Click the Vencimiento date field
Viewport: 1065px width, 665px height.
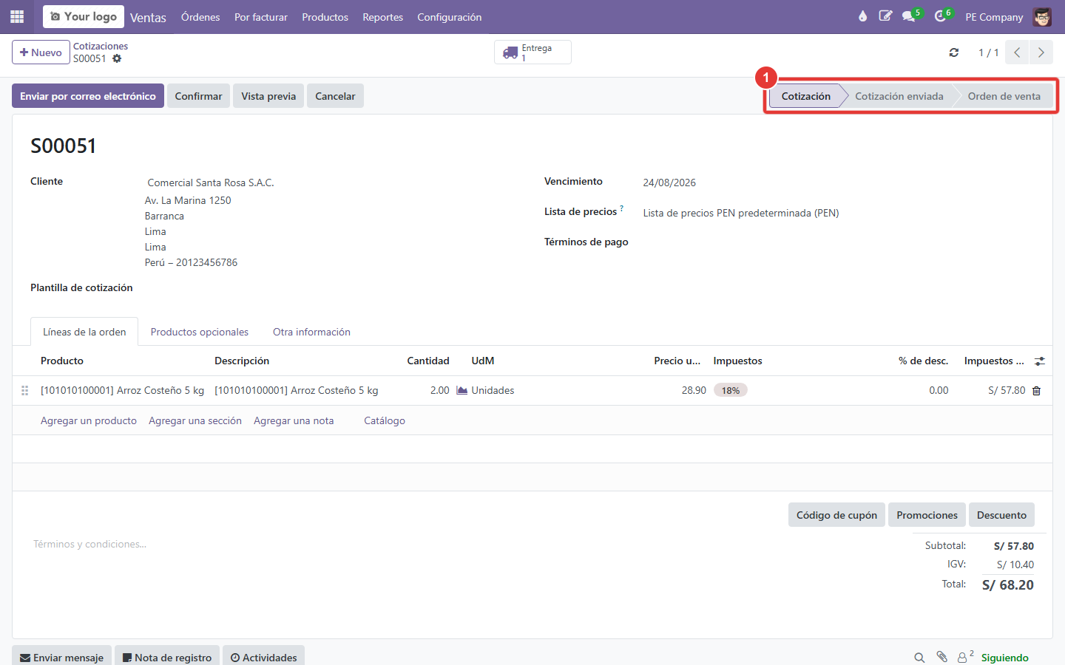click(669, 183)
